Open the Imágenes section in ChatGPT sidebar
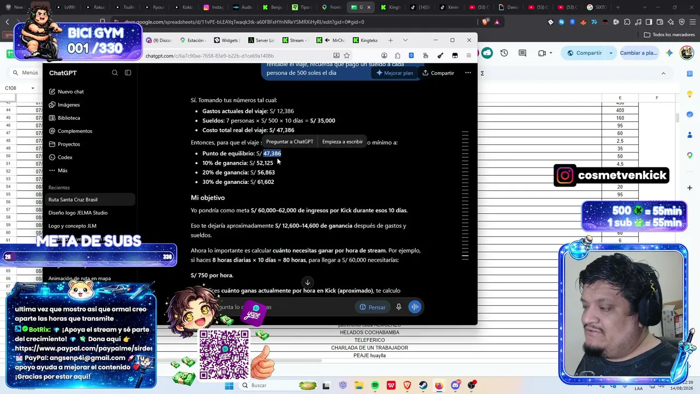The height and width of the screenshot is (394, 700). point(69,105)
